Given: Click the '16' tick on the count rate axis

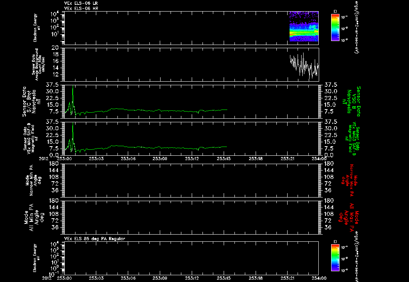Looking at the screenshot, I should point(55,61).
